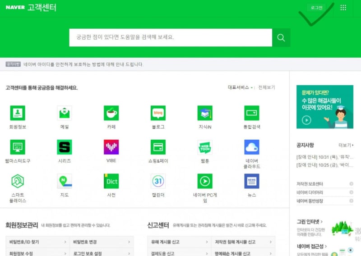This screenshot has width=361, height=256.
Task: Expand the 그린 인터넷 section
Action: [x=310, y=222]
